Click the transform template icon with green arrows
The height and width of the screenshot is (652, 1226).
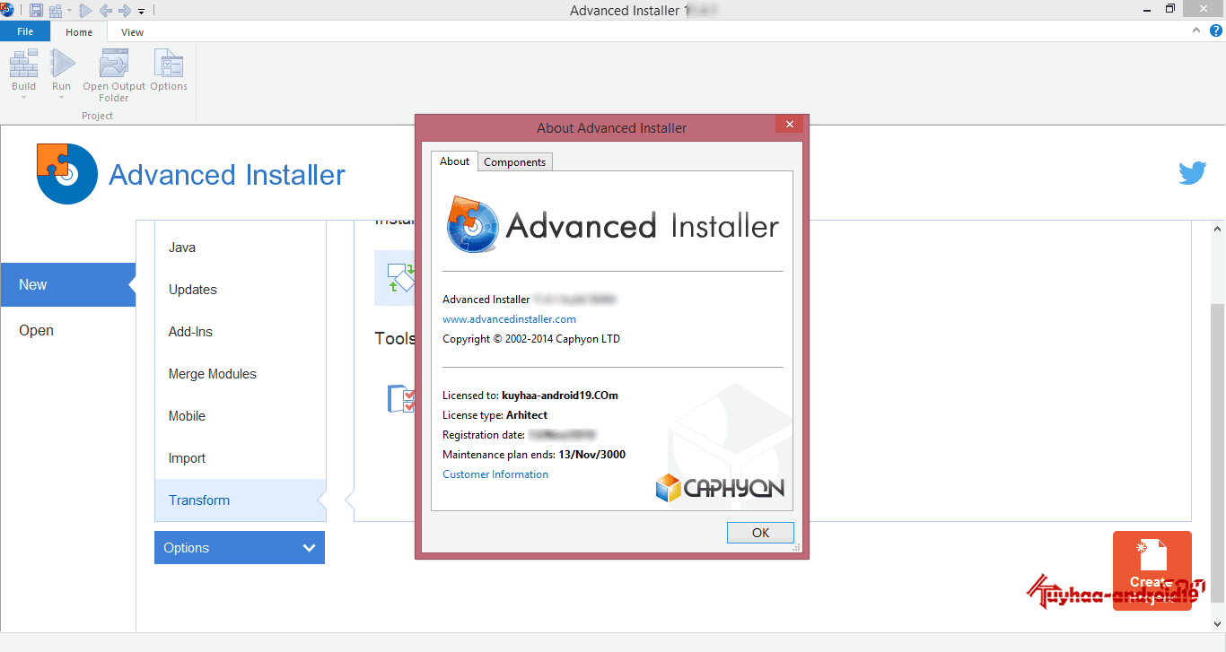[x=399, y=277]
